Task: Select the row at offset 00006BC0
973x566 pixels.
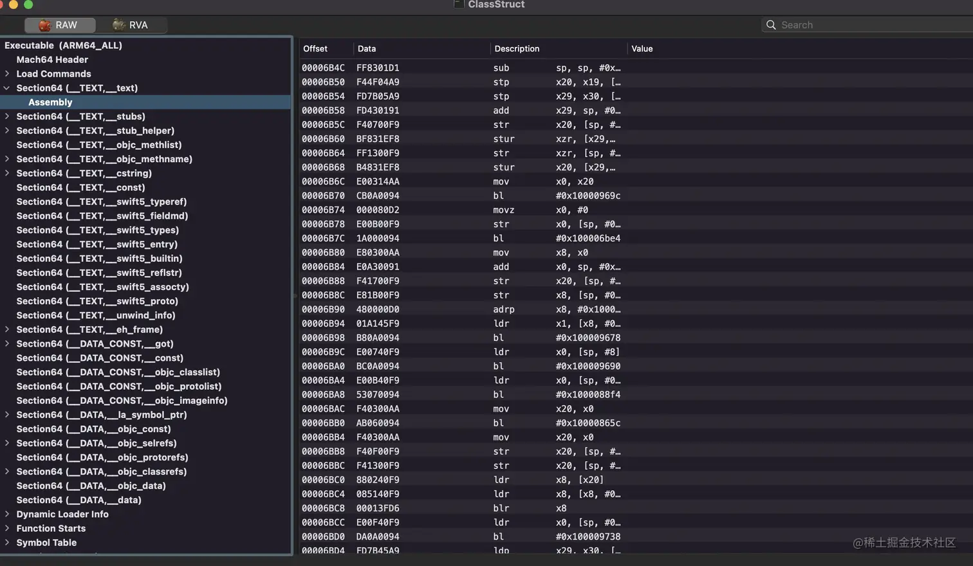Action: click(636, 480)
